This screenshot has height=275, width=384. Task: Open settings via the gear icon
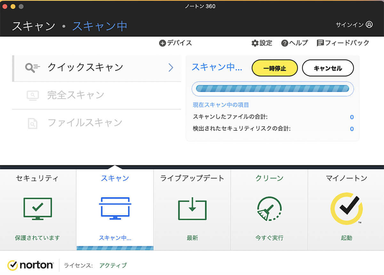click(255, 43)
